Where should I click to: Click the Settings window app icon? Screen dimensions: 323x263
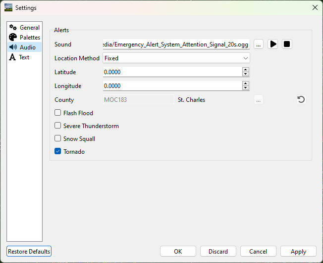click(8, 7)
